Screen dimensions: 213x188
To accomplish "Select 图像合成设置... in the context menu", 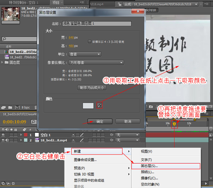I will tap(85, 160).
